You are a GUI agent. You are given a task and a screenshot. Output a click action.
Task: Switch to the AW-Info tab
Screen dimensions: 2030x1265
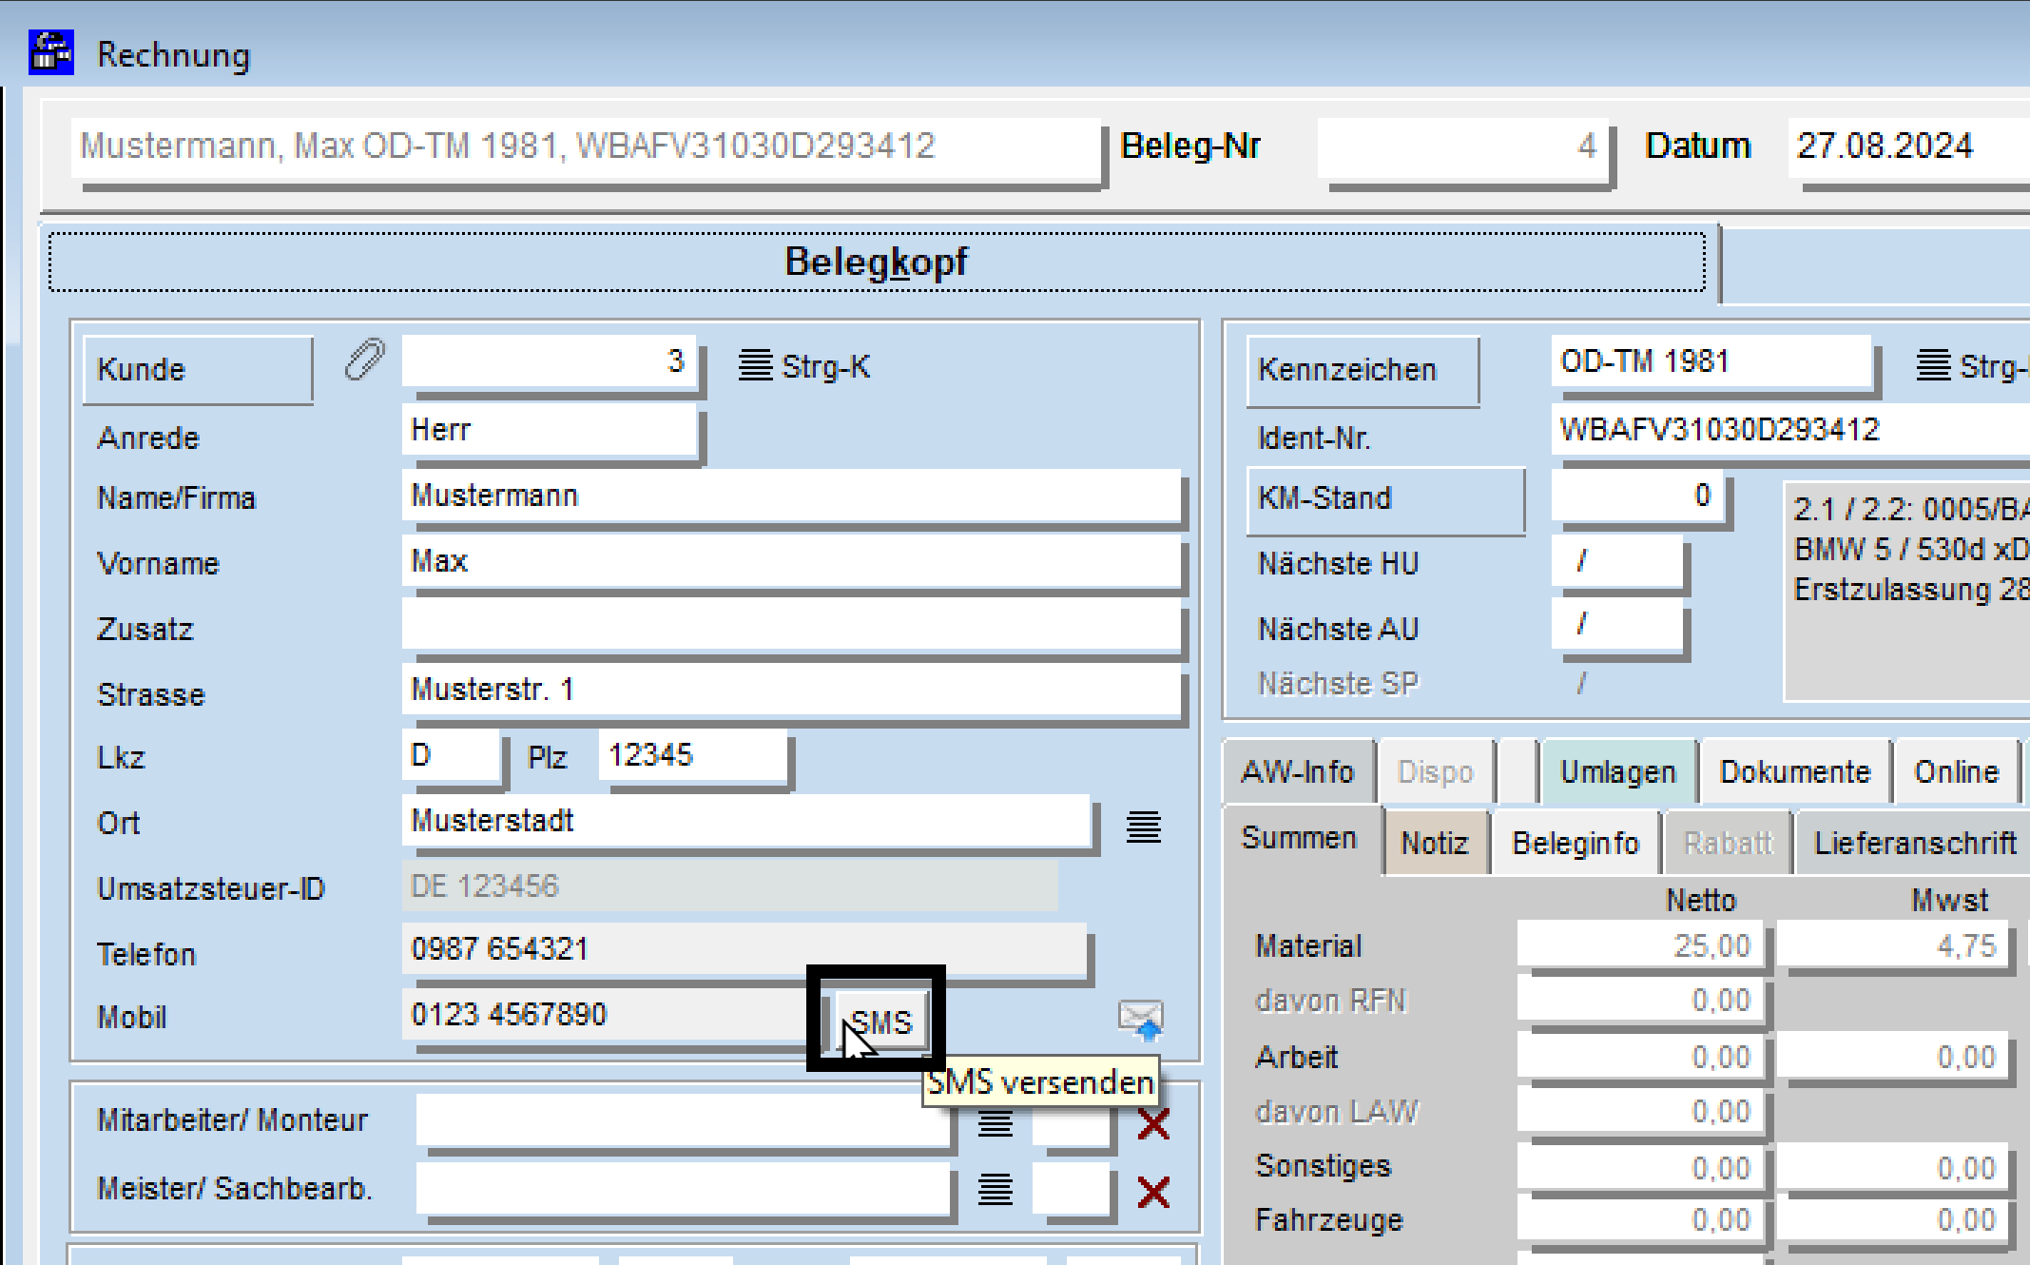point(1298,771)
